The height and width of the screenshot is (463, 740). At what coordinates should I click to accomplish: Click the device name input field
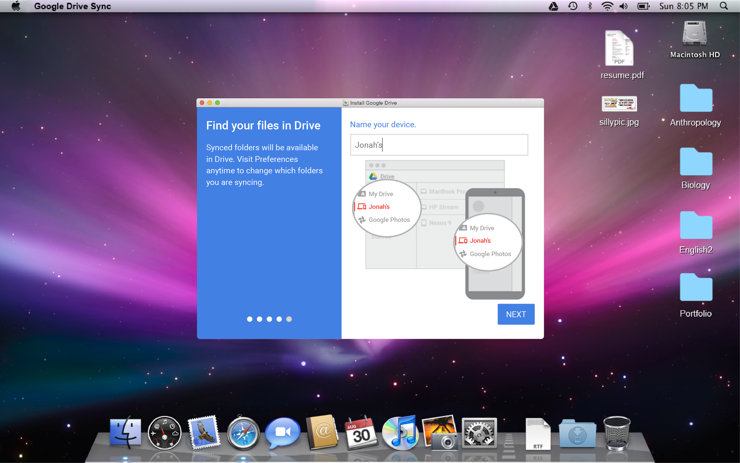(x=439, y=145)
